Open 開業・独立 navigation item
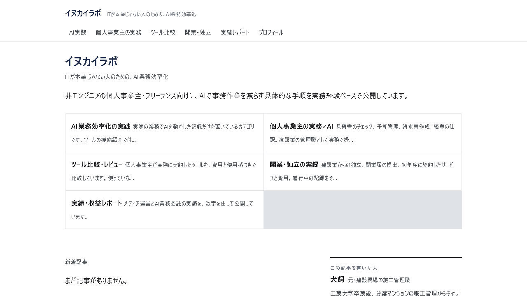 [198, 32]
